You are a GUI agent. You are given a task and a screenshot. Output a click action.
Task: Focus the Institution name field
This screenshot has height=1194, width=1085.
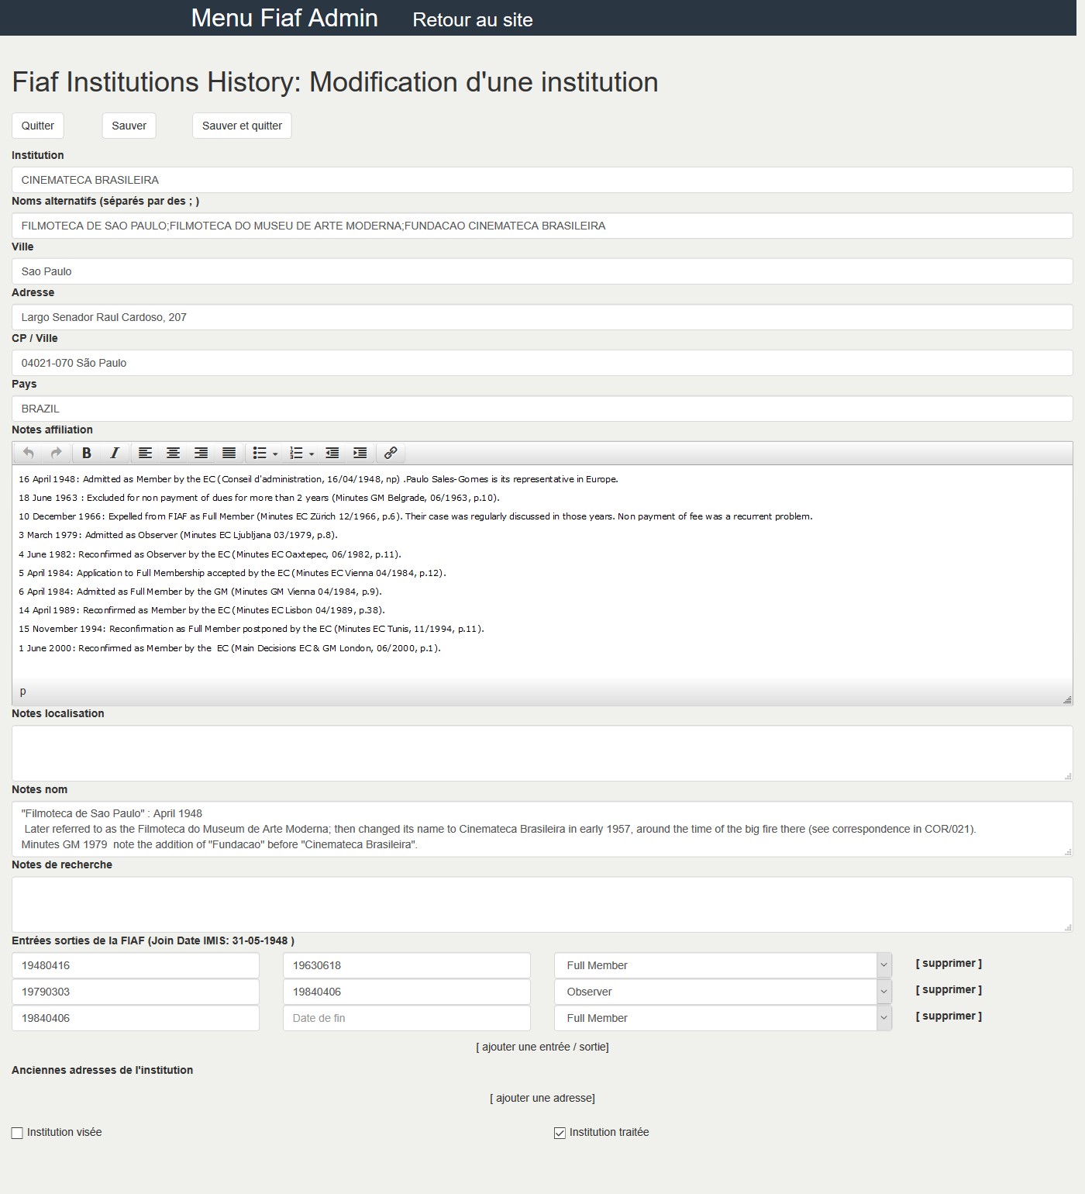(542, 180)
